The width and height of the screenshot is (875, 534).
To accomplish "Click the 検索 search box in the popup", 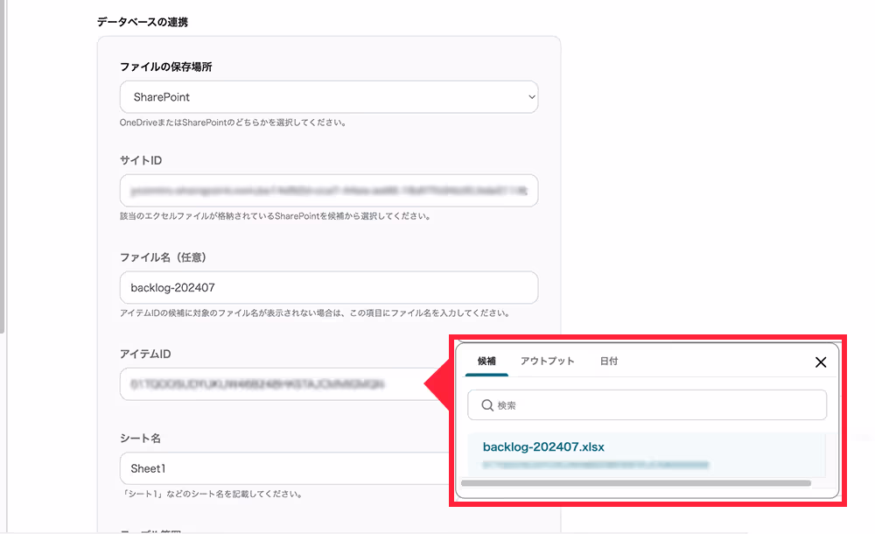I will coord(647,405).
